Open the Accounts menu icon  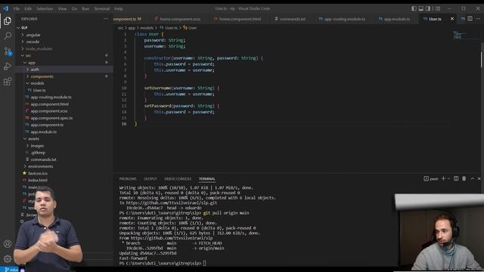coord(8,243)
